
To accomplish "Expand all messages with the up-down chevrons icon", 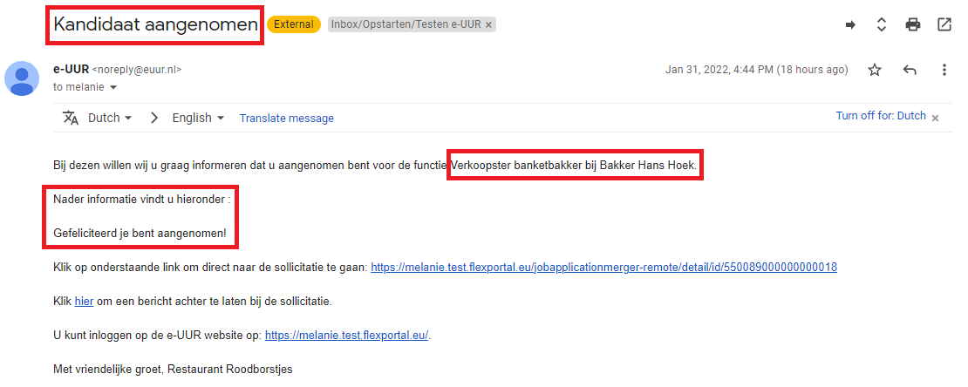I will 882,24.
